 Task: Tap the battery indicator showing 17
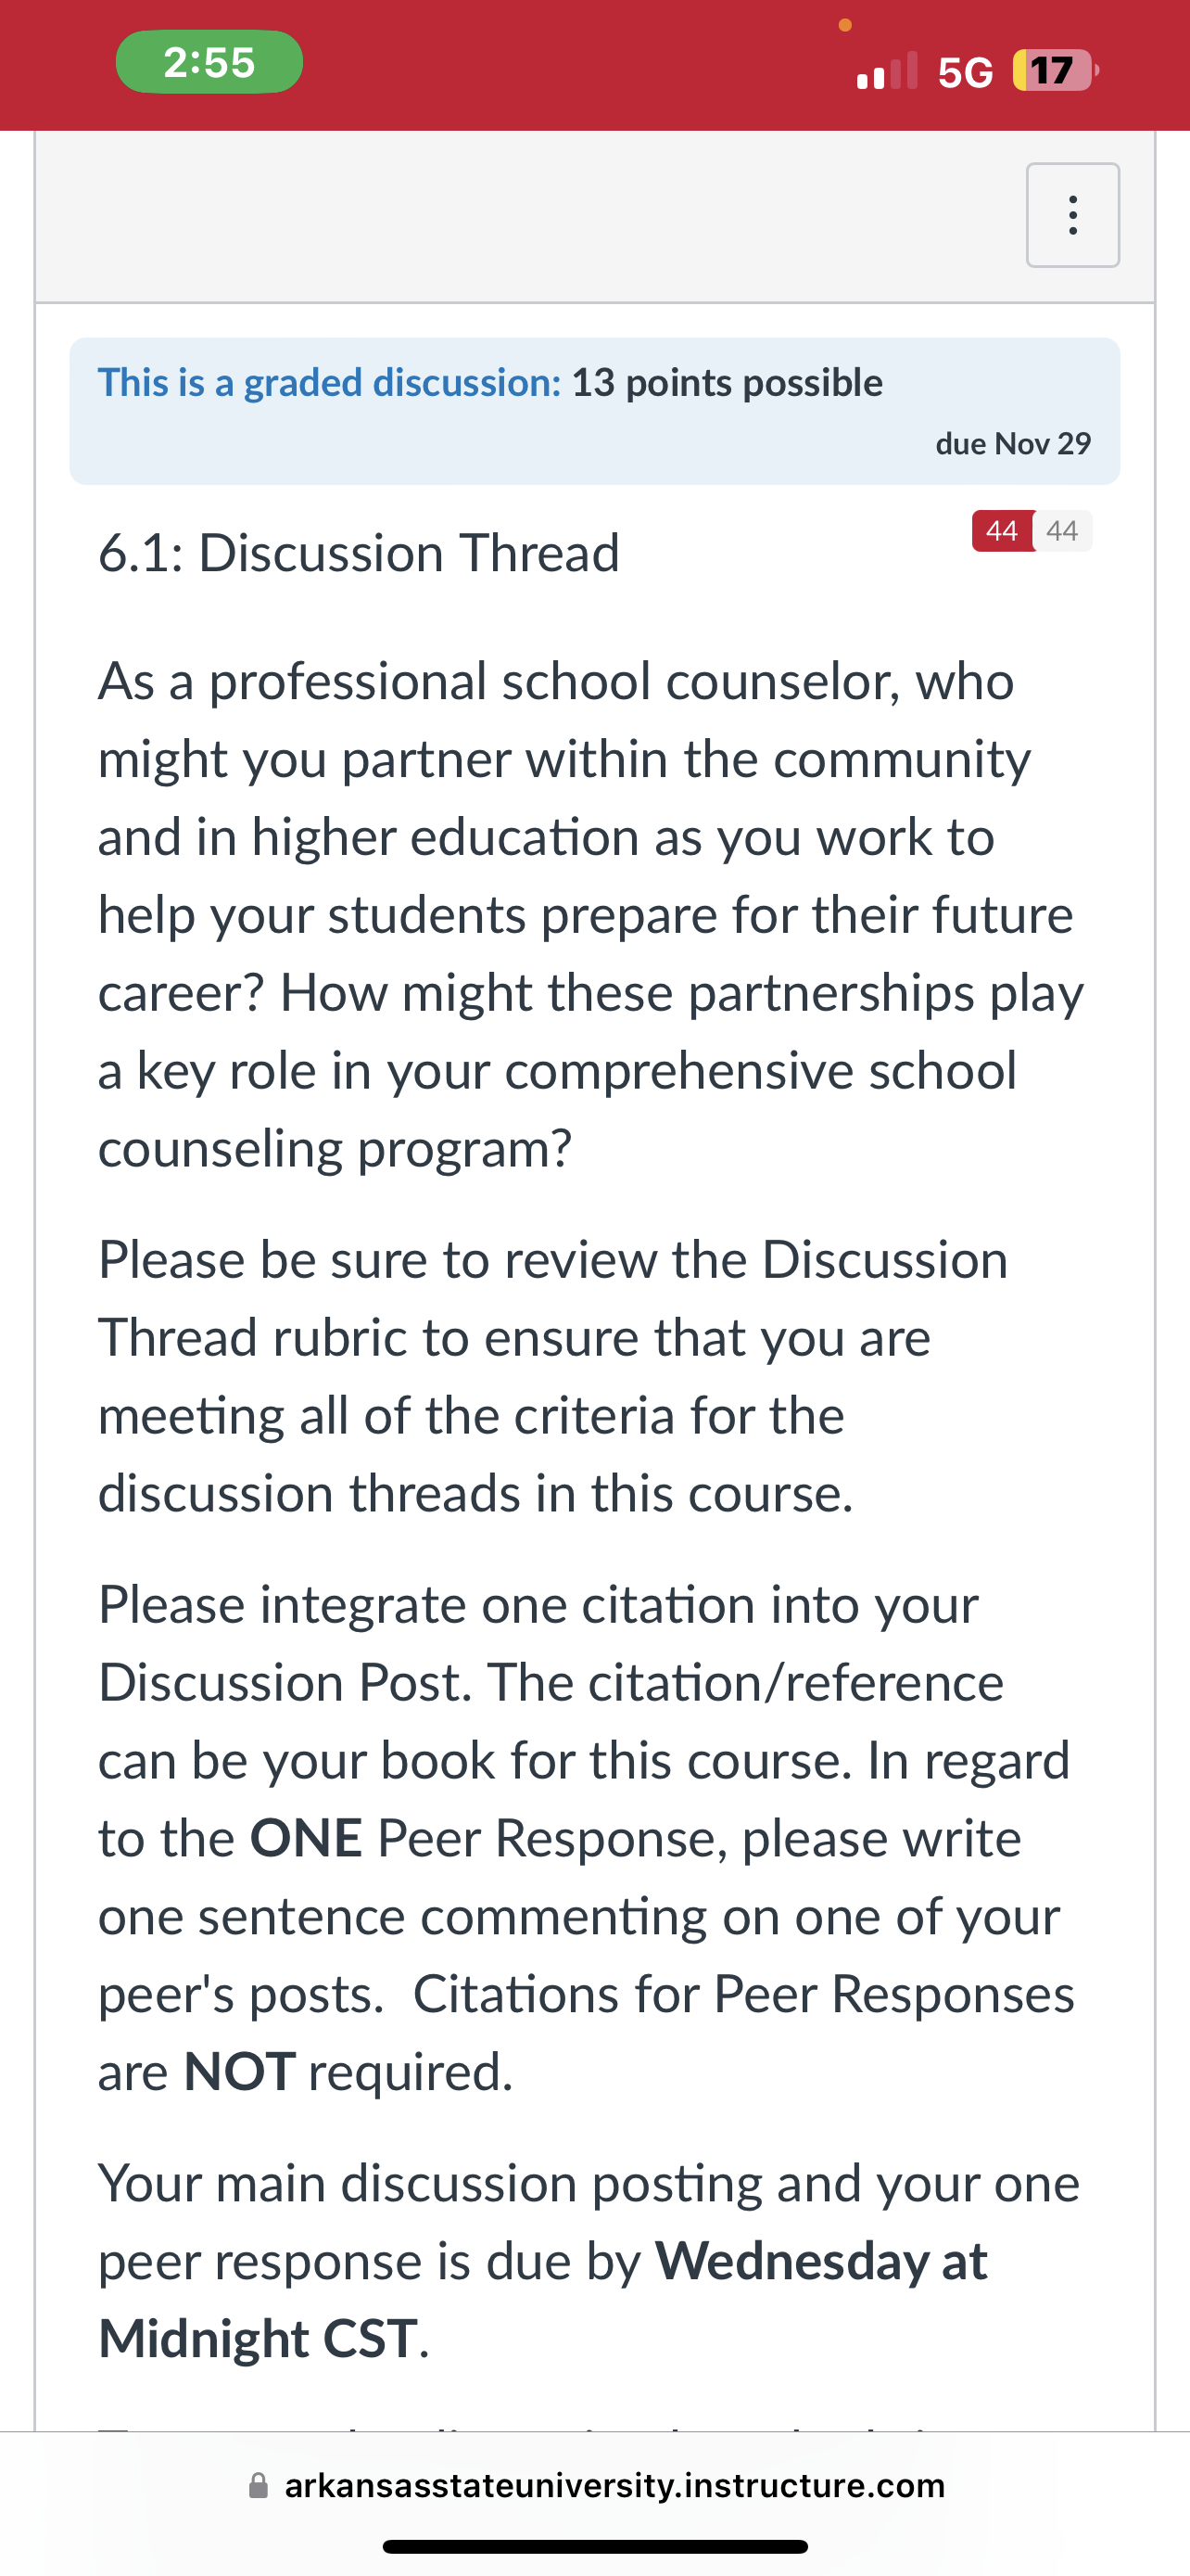tap(1055, 71)
